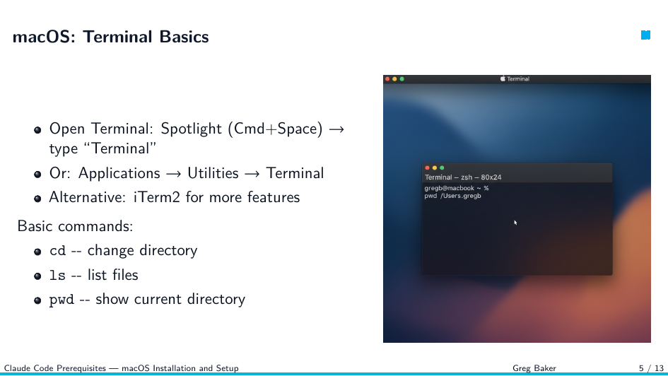Click the author name "Greg Baker" in footer
This screenshot has width=668, height=376.
534,368
